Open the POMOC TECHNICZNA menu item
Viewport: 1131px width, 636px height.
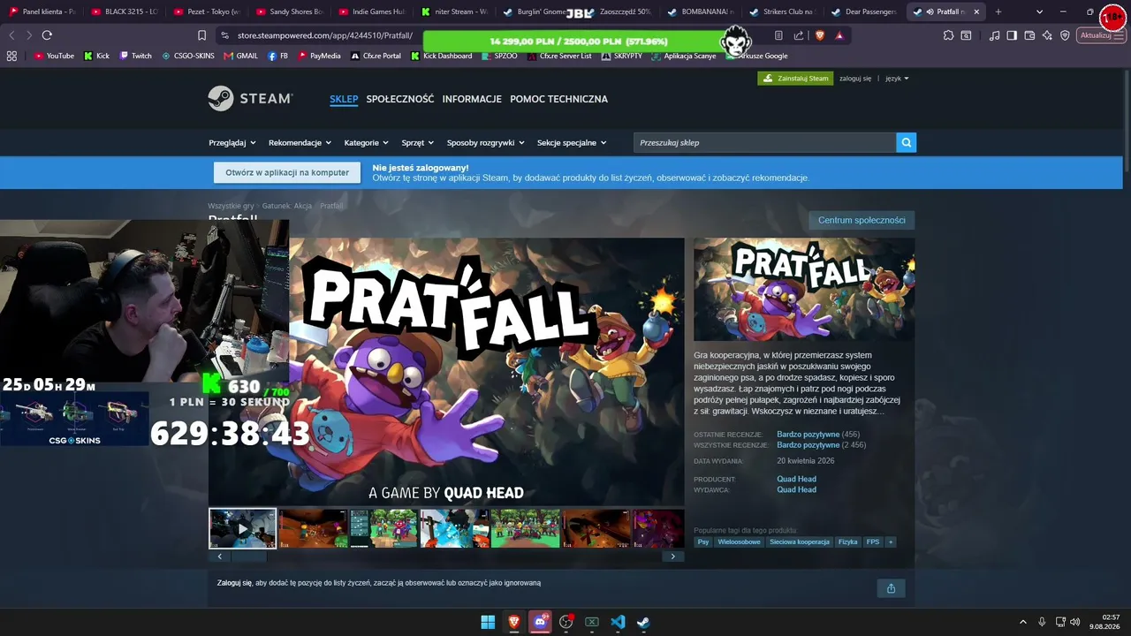click(x=558, y=99)
